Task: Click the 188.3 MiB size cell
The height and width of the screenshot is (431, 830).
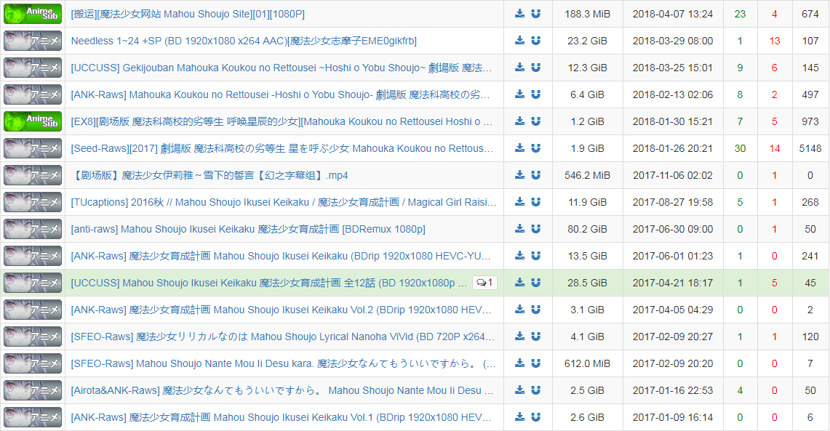Action: pyautogui.click(x=587, y=15)
